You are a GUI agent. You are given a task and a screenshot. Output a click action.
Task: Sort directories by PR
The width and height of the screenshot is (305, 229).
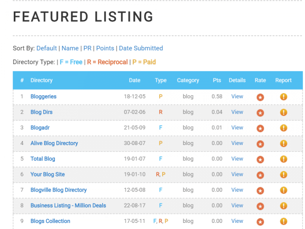[x=87, y=48]
